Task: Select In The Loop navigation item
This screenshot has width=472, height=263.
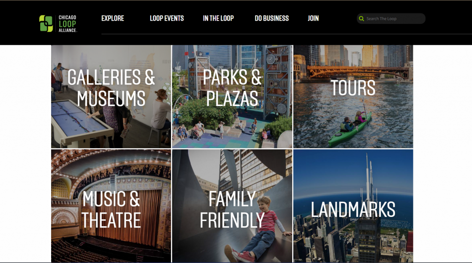Action: tap(218, 18)
